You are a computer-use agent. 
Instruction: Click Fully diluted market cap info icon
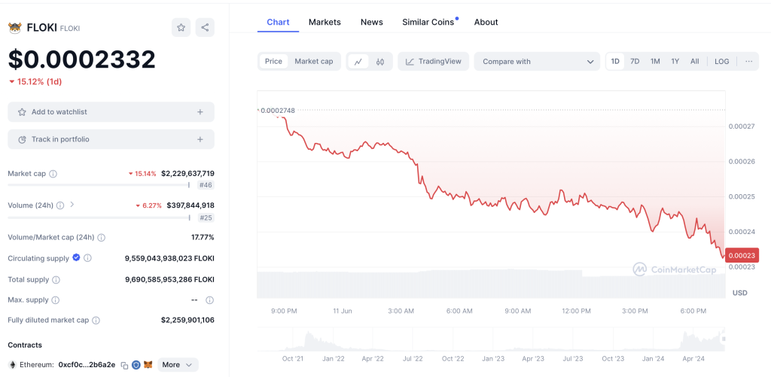tap(96, 321)
